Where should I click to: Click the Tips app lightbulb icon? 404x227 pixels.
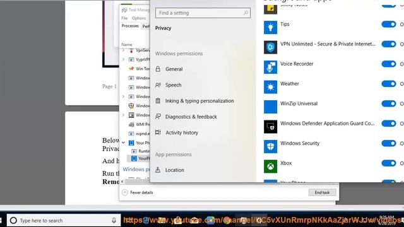[270, 27]
